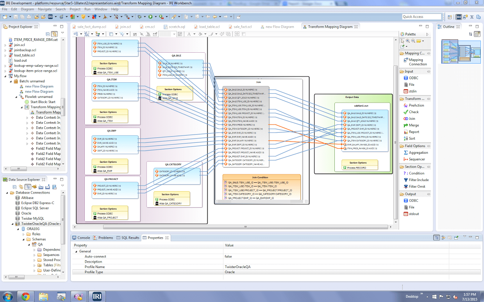Open the Diagram menu
484x302 pixels.
pyautogui.click(x=27, y=9)
